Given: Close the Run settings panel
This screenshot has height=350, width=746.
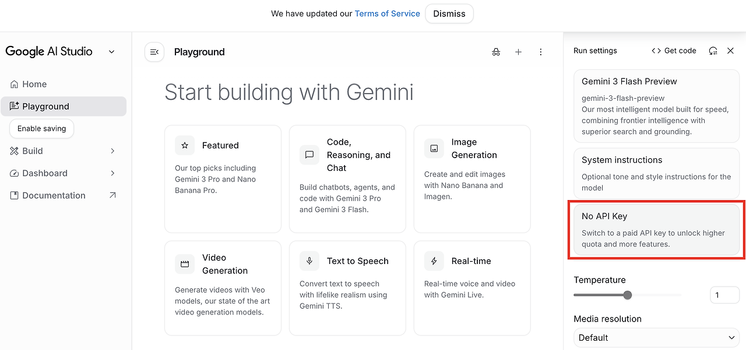Looking at the screenshot, I should (730, 51).
